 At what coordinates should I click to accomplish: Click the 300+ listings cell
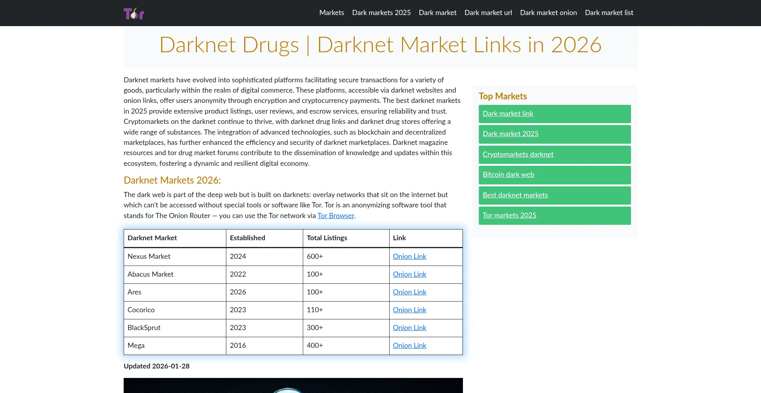346,328
